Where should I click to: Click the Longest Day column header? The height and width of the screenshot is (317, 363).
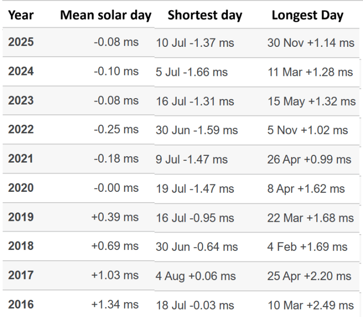pos(307,15)
